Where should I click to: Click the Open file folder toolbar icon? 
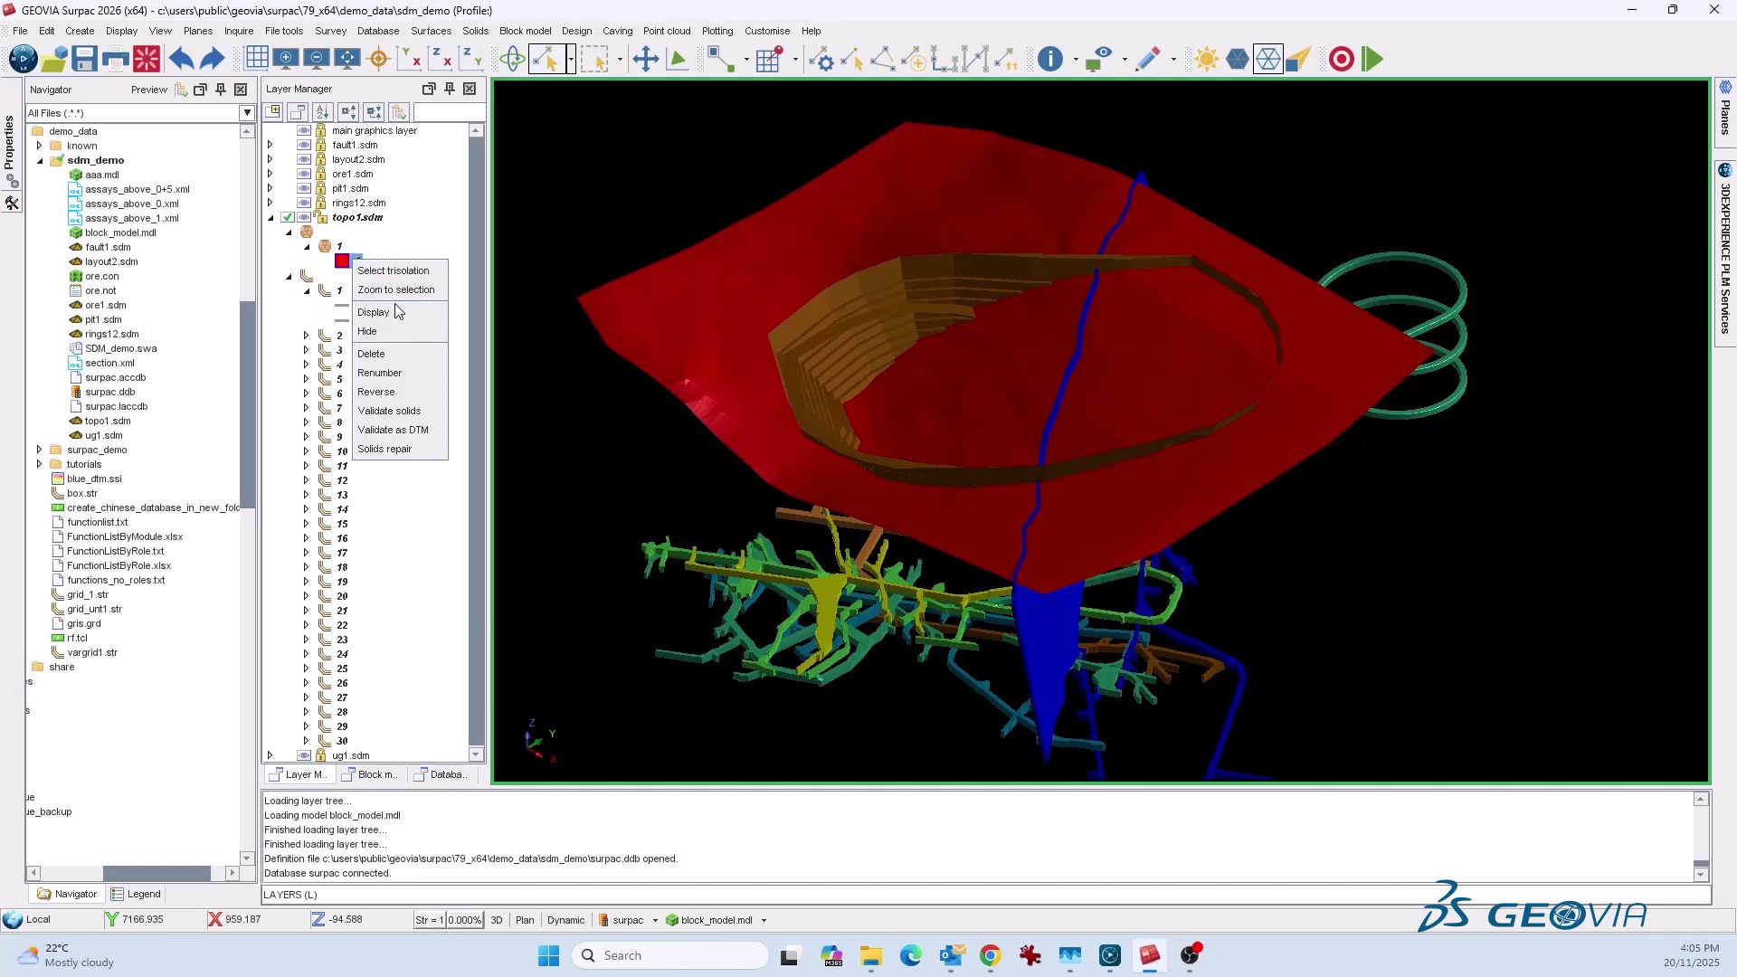pyautogui.click(x=54, y=60)
